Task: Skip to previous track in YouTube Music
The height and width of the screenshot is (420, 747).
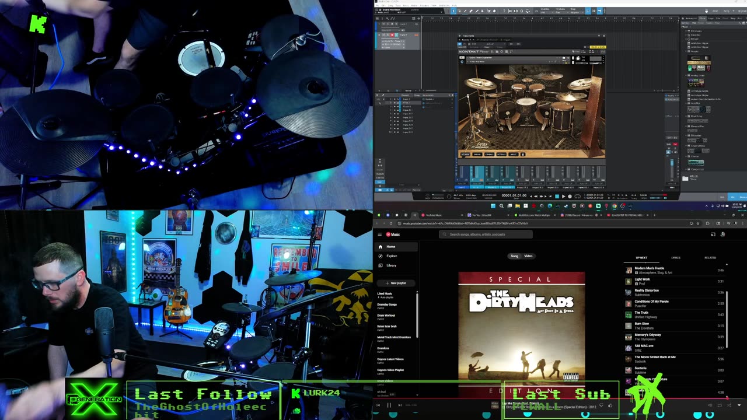Action: click(378, 405)
